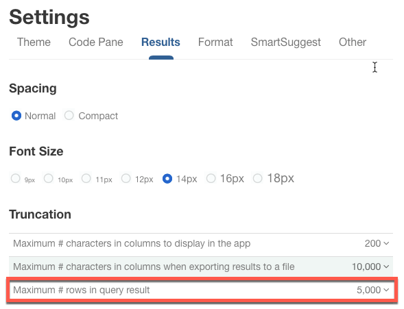Go to the Format tab

pos(215,42)
